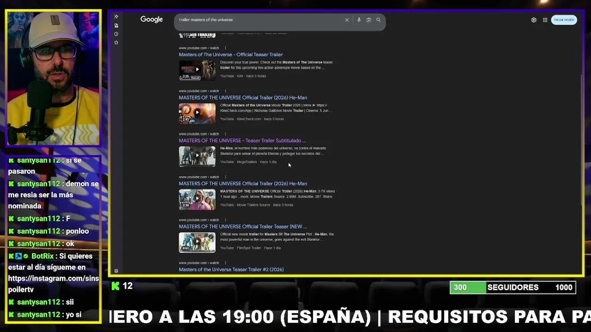Open KinoCheck Official Trailer (2026) He-Man result
The height and width of the screenshot is (332, 591).
(243, 97)
